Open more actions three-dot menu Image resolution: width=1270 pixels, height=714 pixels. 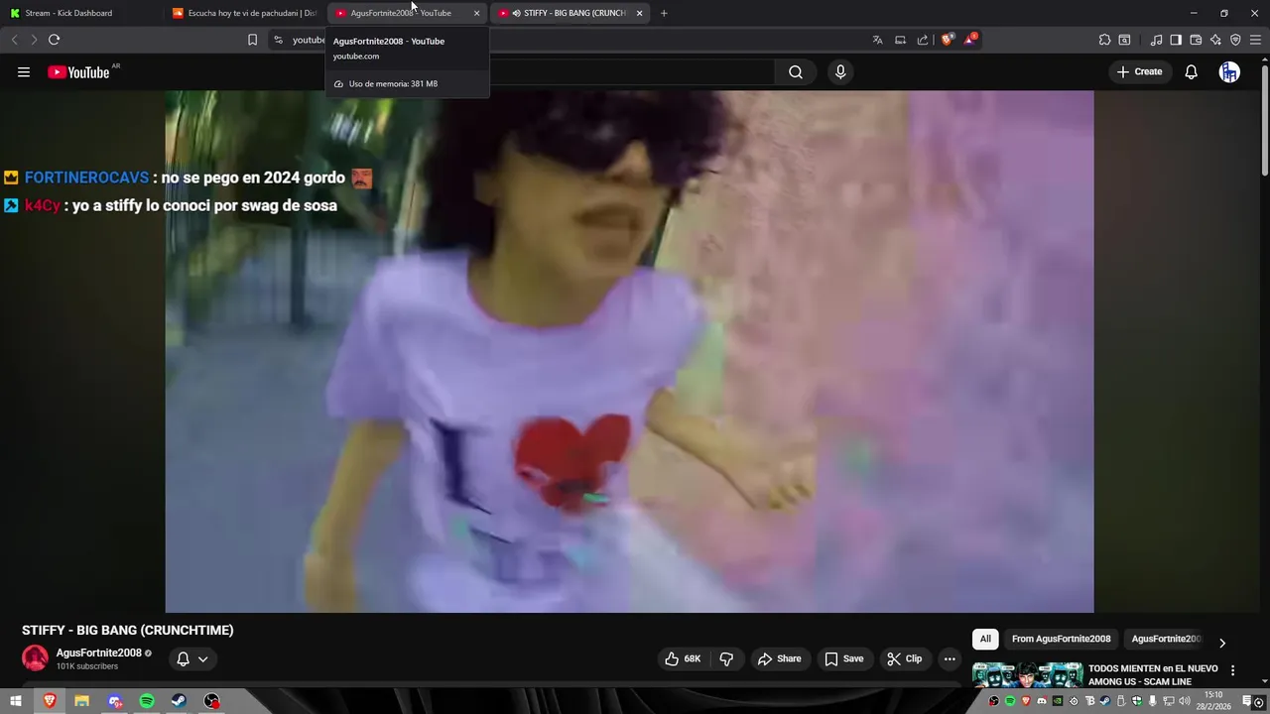point(950,658)
